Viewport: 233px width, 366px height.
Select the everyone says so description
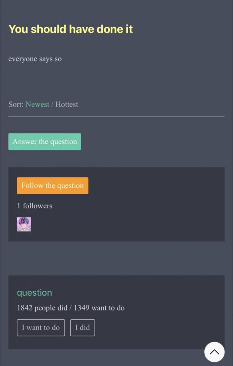click(x=35, y=59)
